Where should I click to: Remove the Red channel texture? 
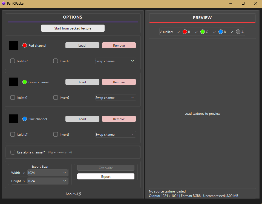119,45
